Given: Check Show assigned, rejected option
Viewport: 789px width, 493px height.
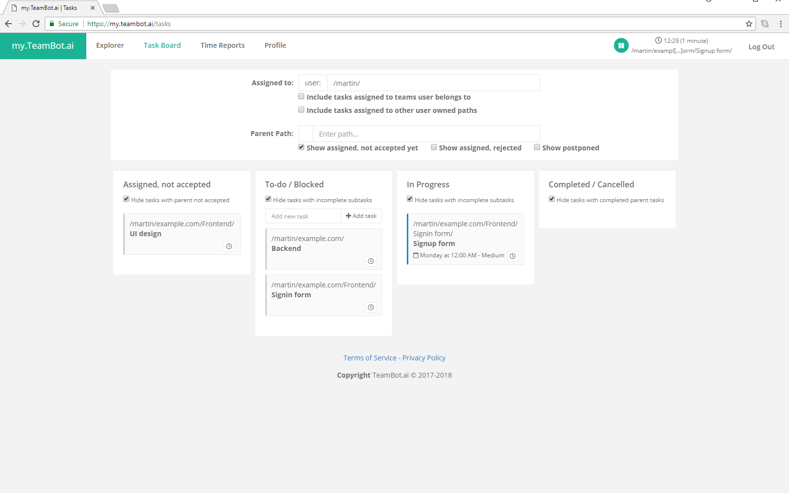Looking at the screenshot, I should 434,147.
